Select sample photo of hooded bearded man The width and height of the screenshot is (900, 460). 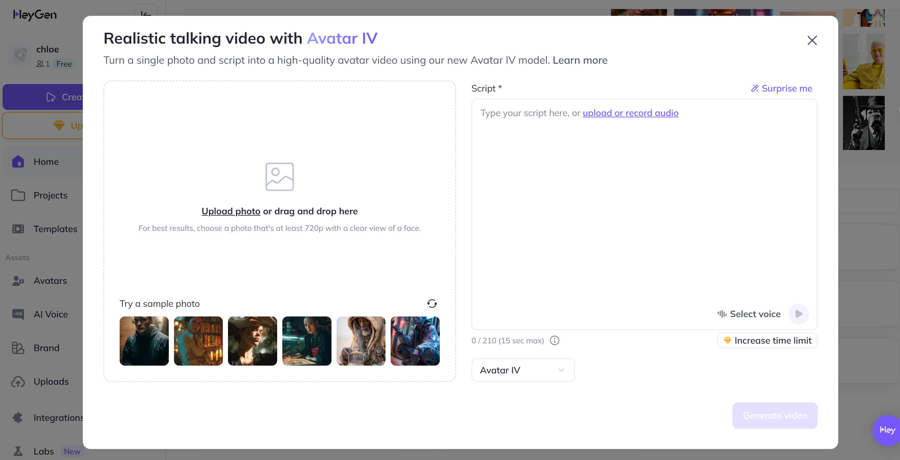[x=361, y=341]
